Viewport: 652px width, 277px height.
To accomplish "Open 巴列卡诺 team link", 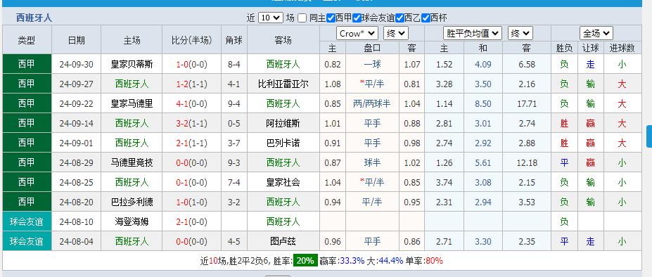I will 283,143.
